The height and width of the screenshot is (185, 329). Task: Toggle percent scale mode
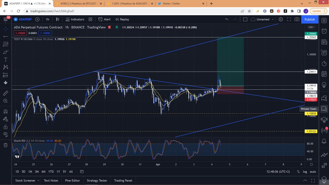pyautogui.click(x=298, y=172)
